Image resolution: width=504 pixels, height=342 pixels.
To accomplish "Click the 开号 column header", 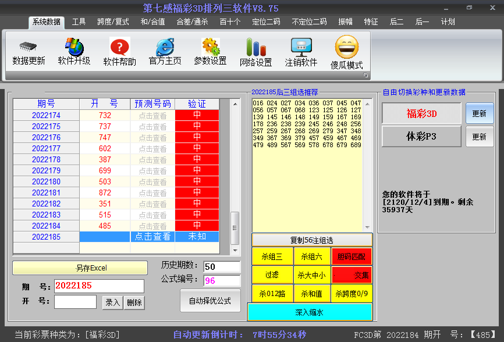I will coord(105,104).
